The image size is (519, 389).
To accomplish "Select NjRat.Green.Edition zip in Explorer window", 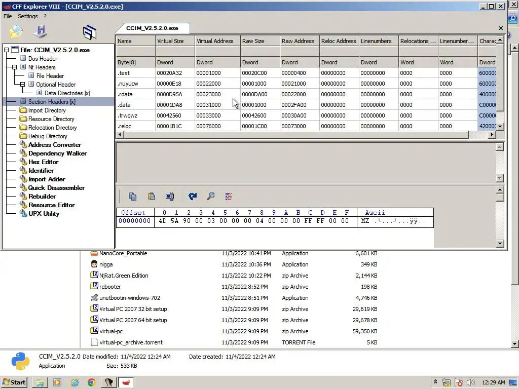I will coord(124,276).
